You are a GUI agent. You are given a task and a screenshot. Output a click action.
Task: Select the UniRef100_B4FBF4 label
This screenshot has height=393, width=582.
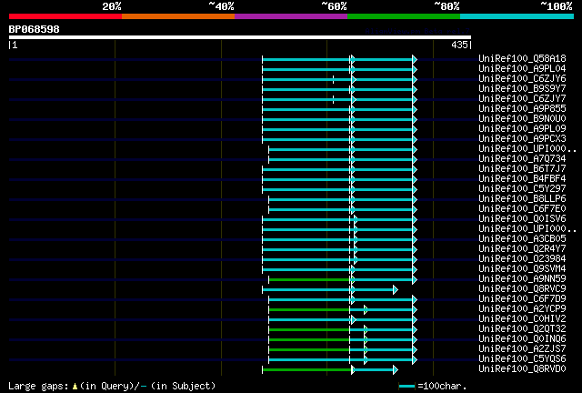[x=522, y=179]
